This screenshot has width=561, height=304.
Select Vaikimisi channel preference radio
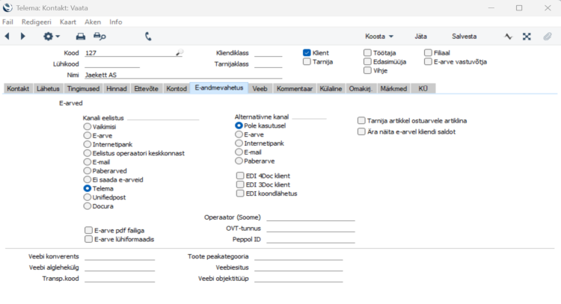coord(87,126)
